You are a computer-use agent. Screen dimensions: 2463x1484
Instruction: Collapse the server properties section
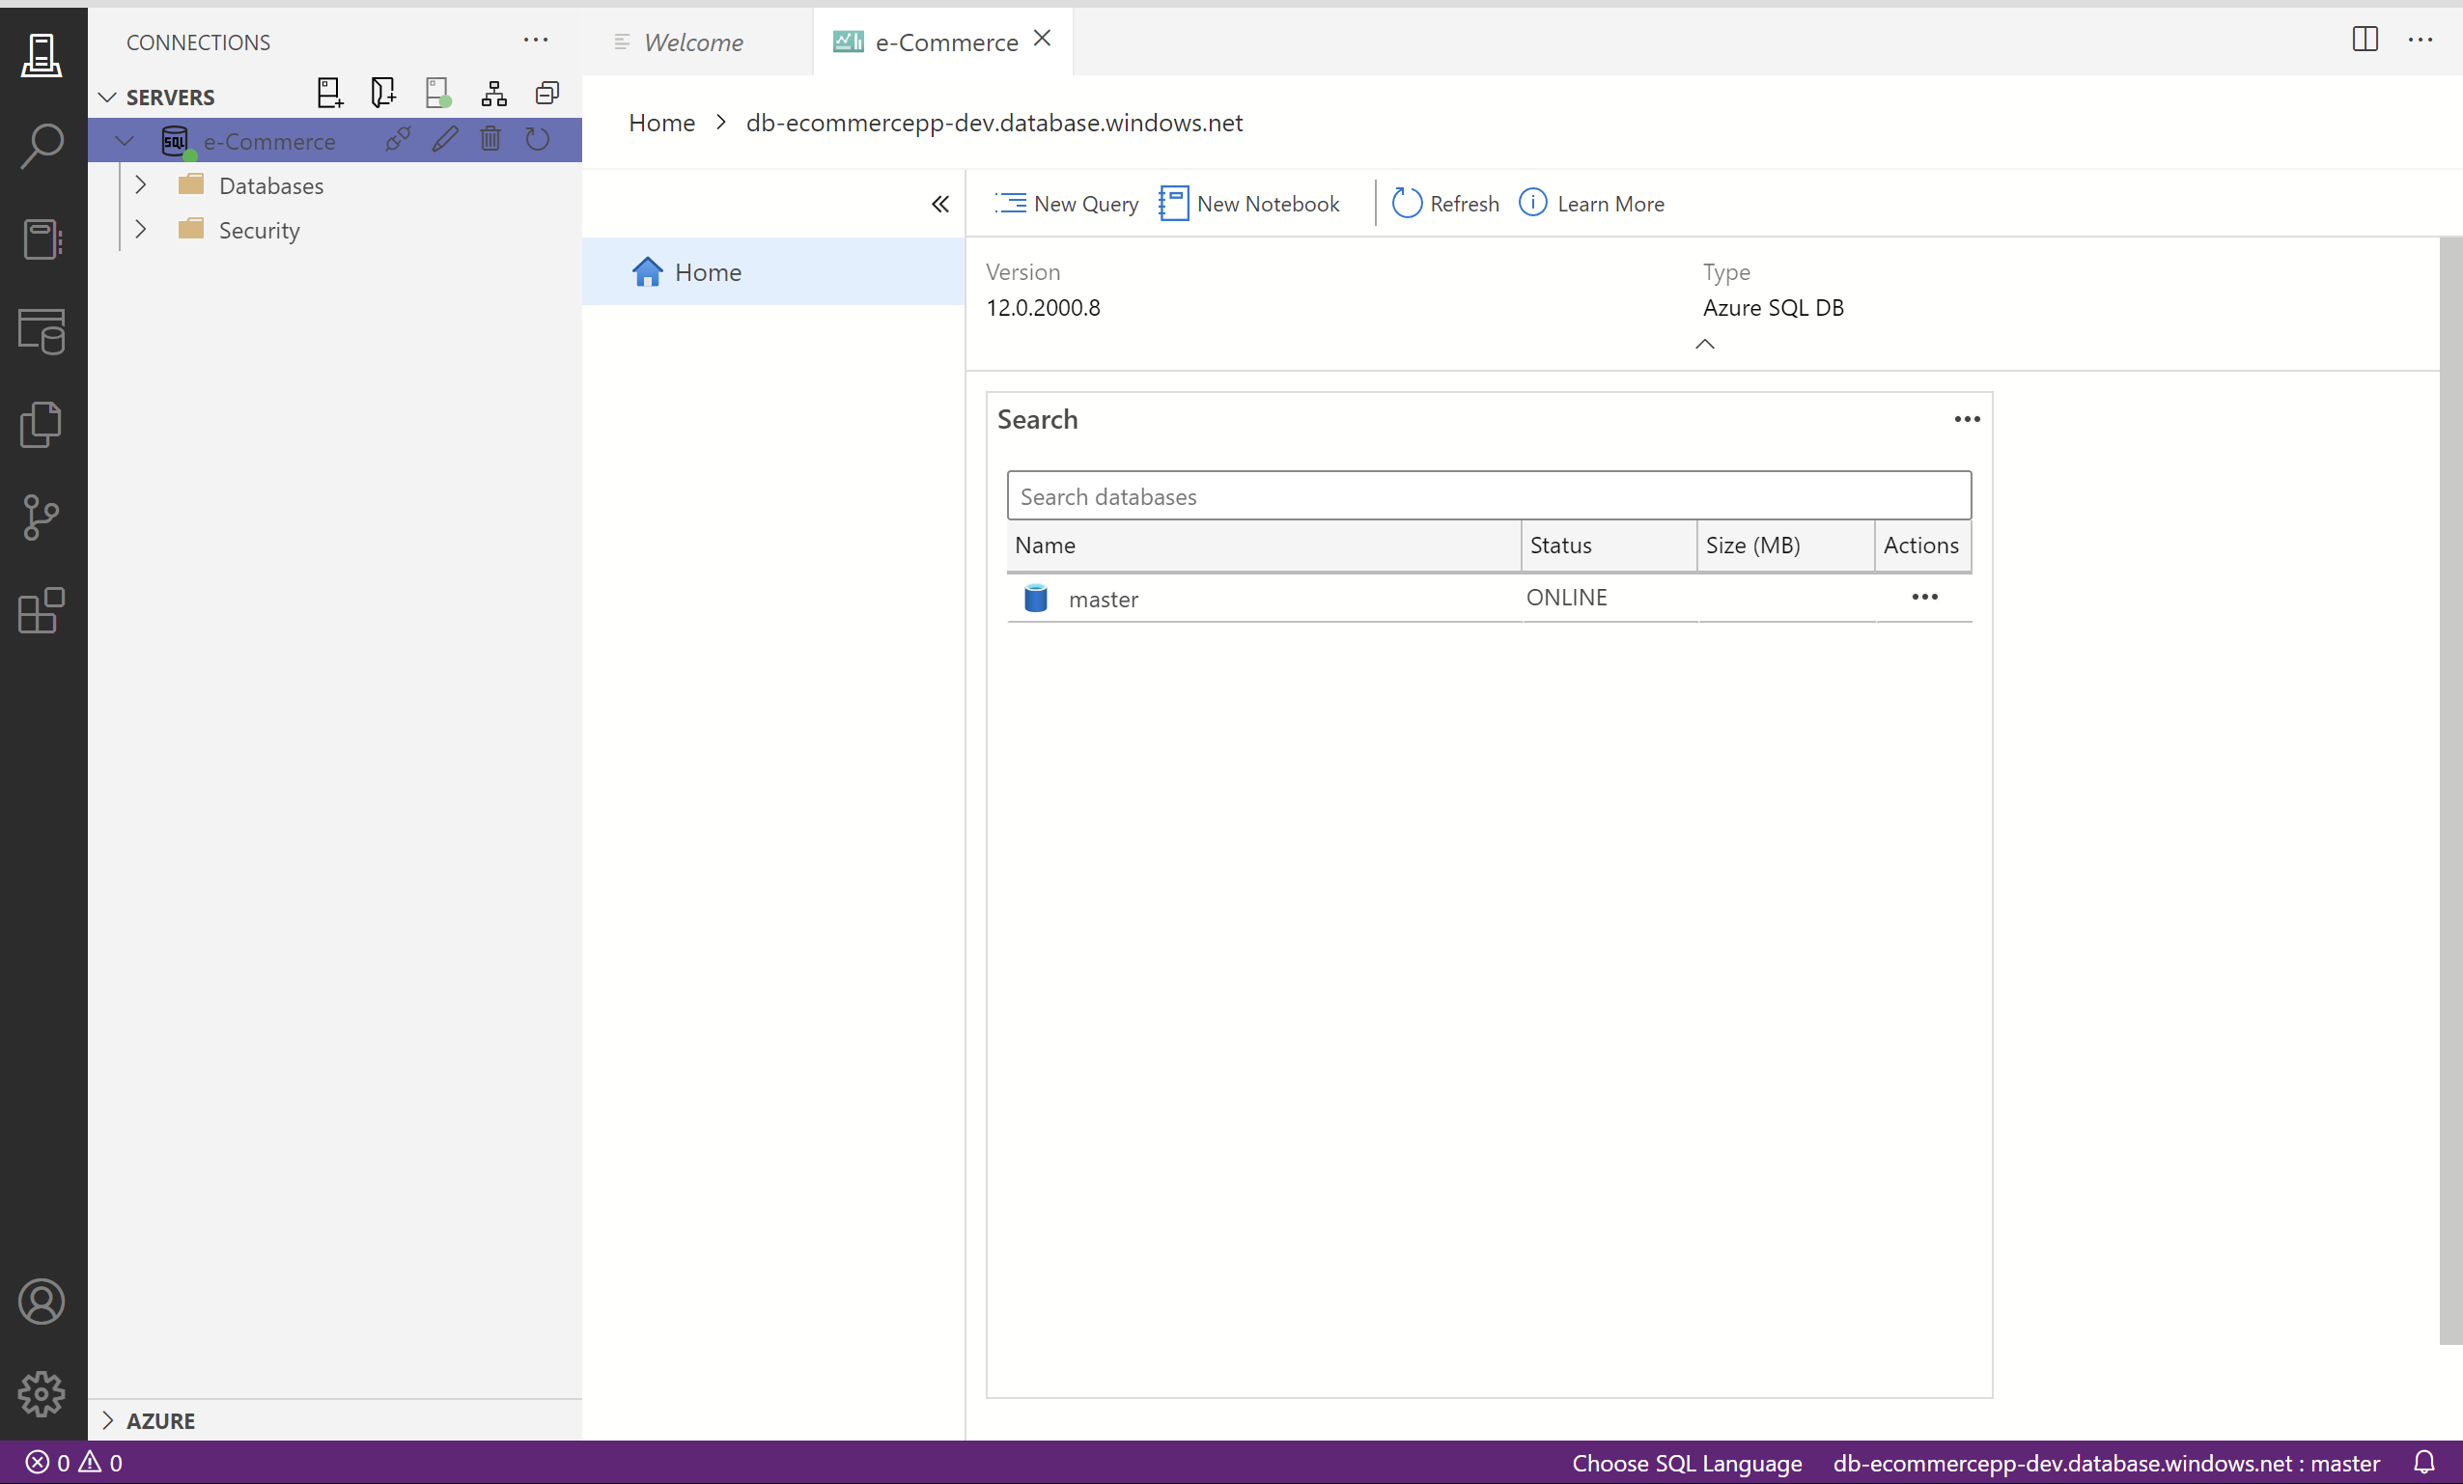pos(1704,345)
